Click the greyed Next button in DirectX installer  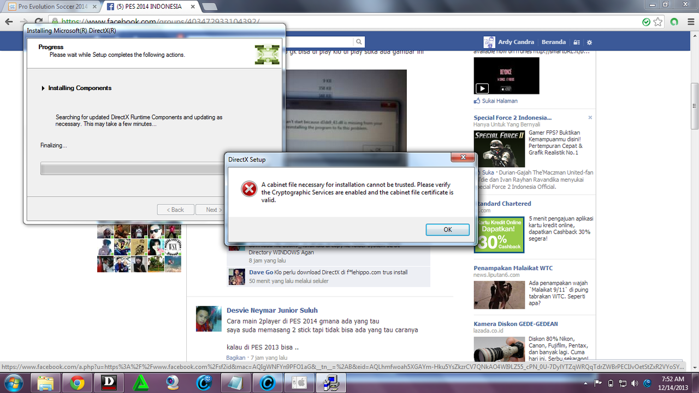point(212,210)
